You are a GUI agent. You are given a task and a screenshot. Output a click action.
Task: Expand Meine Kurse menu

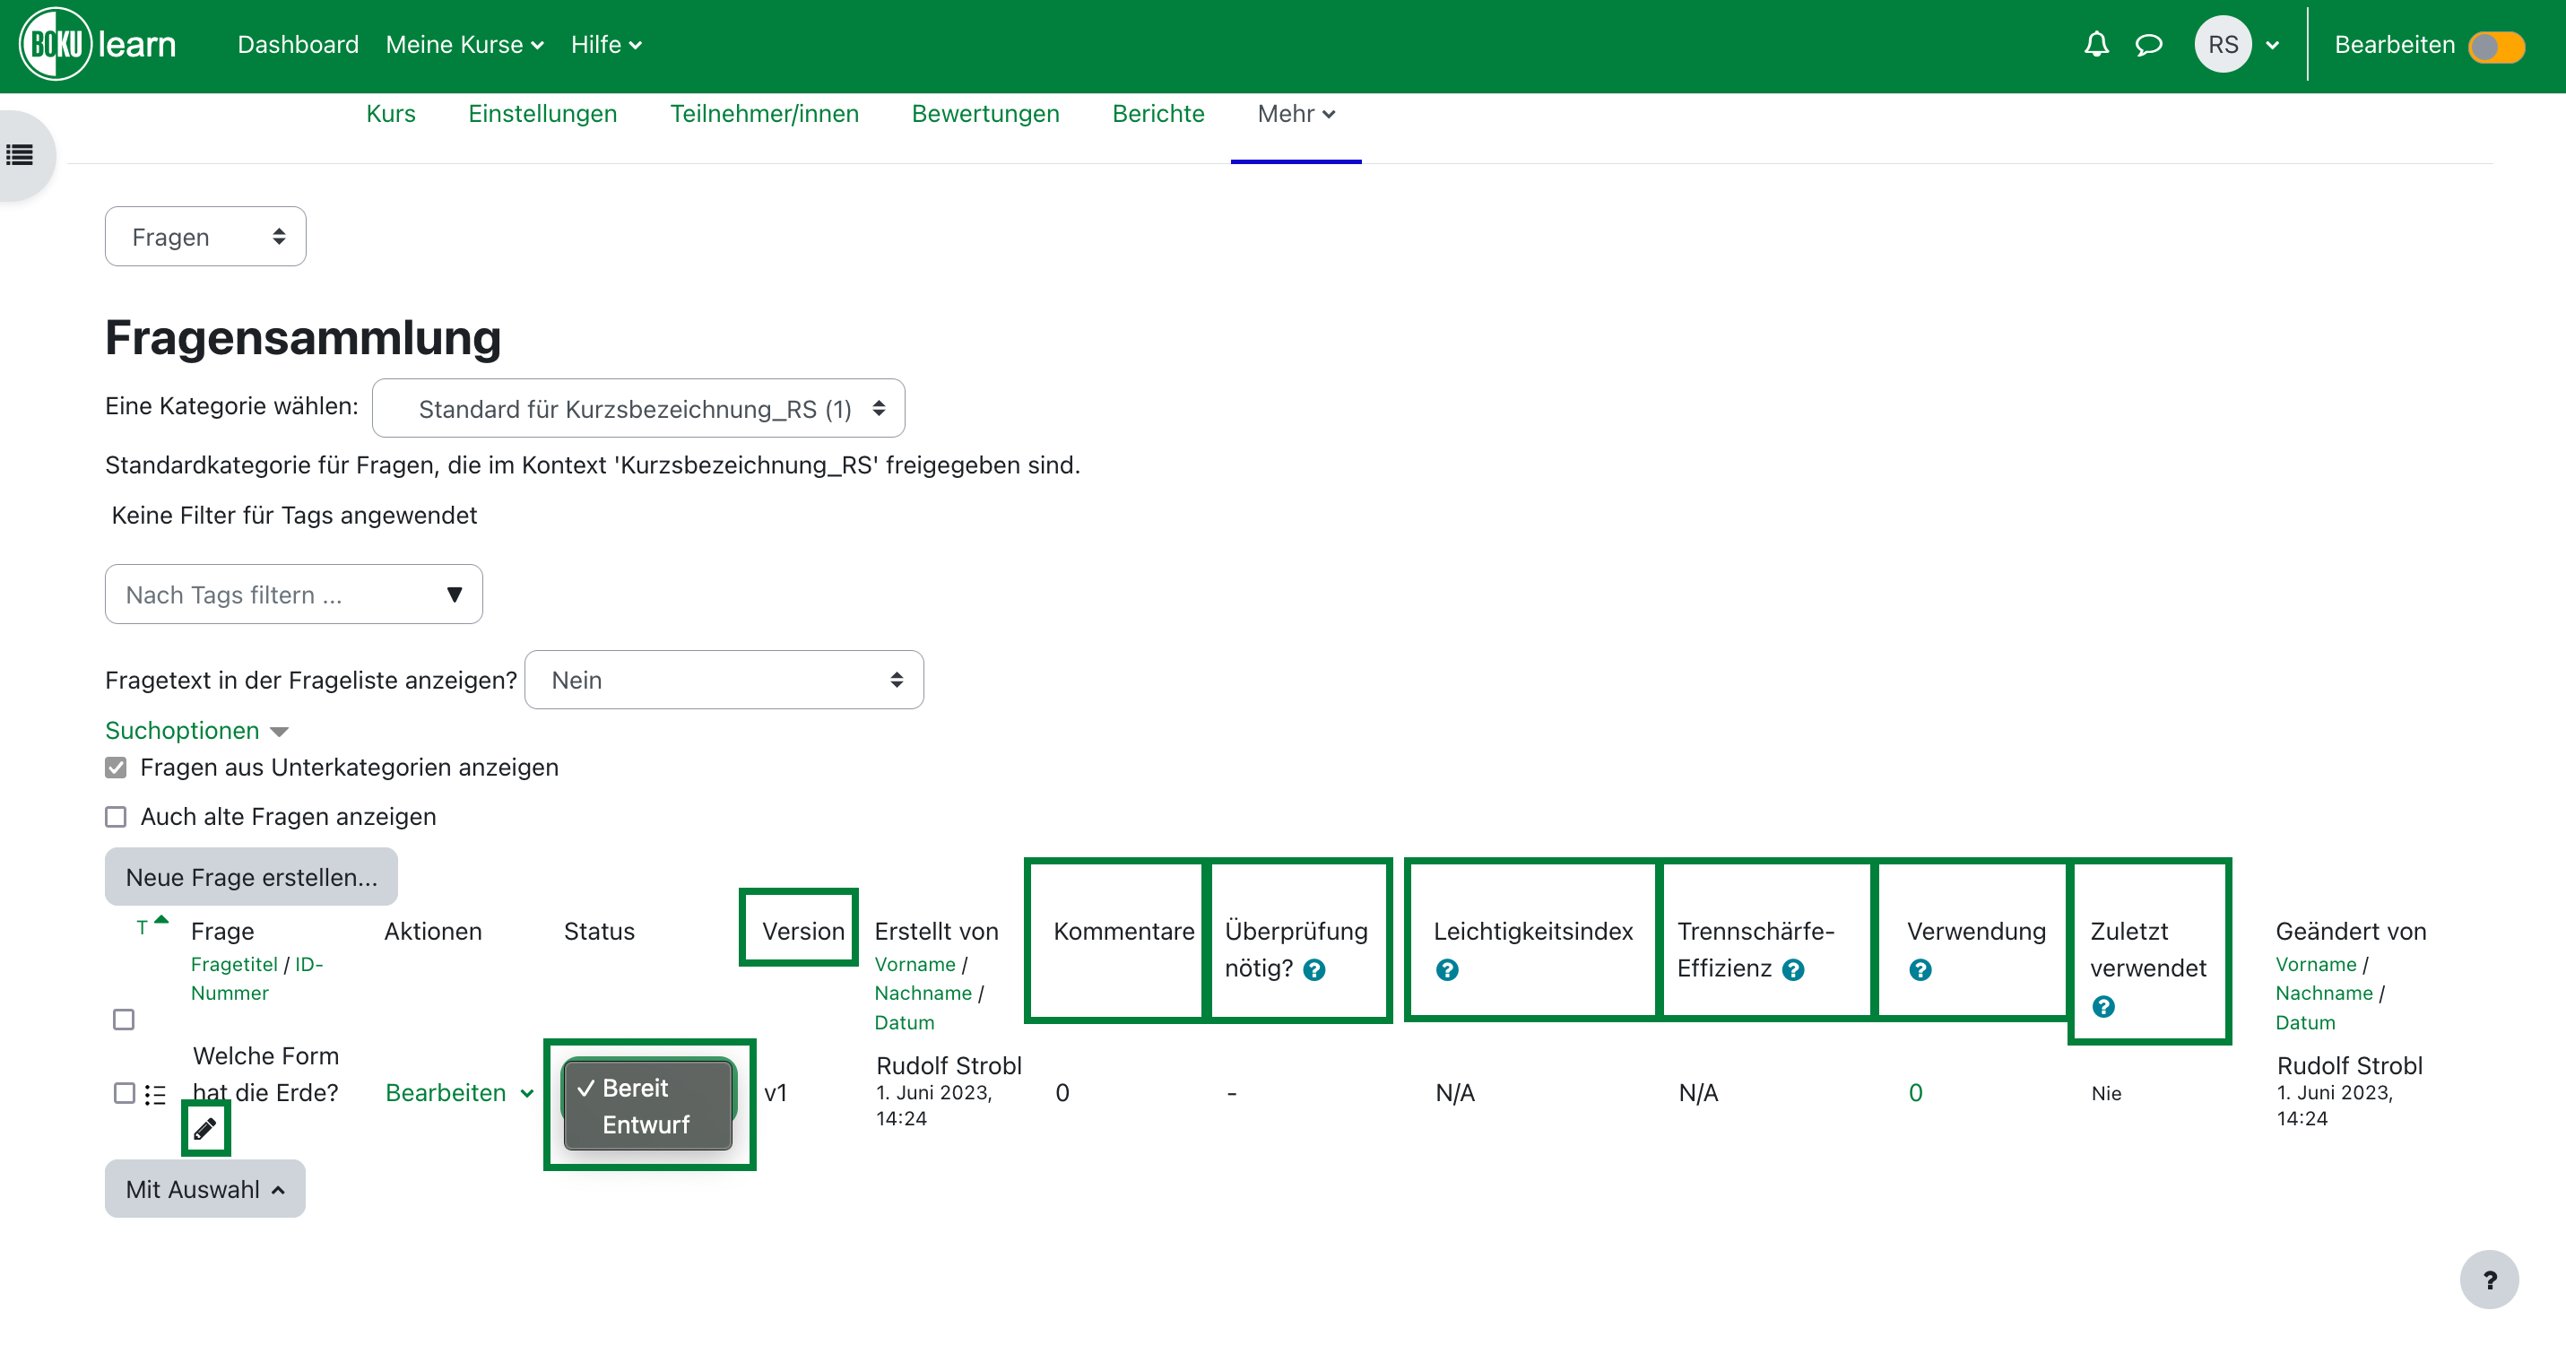tap(464, 45)
